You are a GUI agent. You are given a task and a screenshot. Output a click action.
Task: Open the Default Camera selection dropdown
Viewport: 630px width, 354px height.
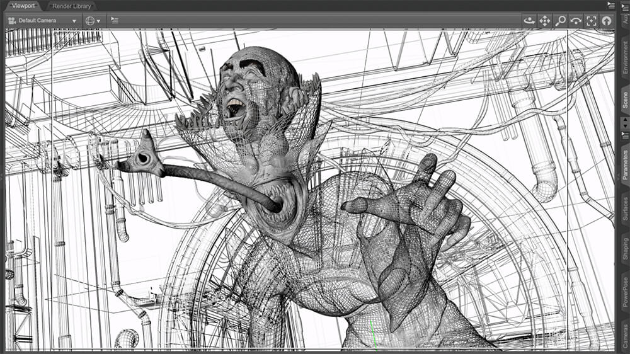pyautogui.click(x=43, y=21)
